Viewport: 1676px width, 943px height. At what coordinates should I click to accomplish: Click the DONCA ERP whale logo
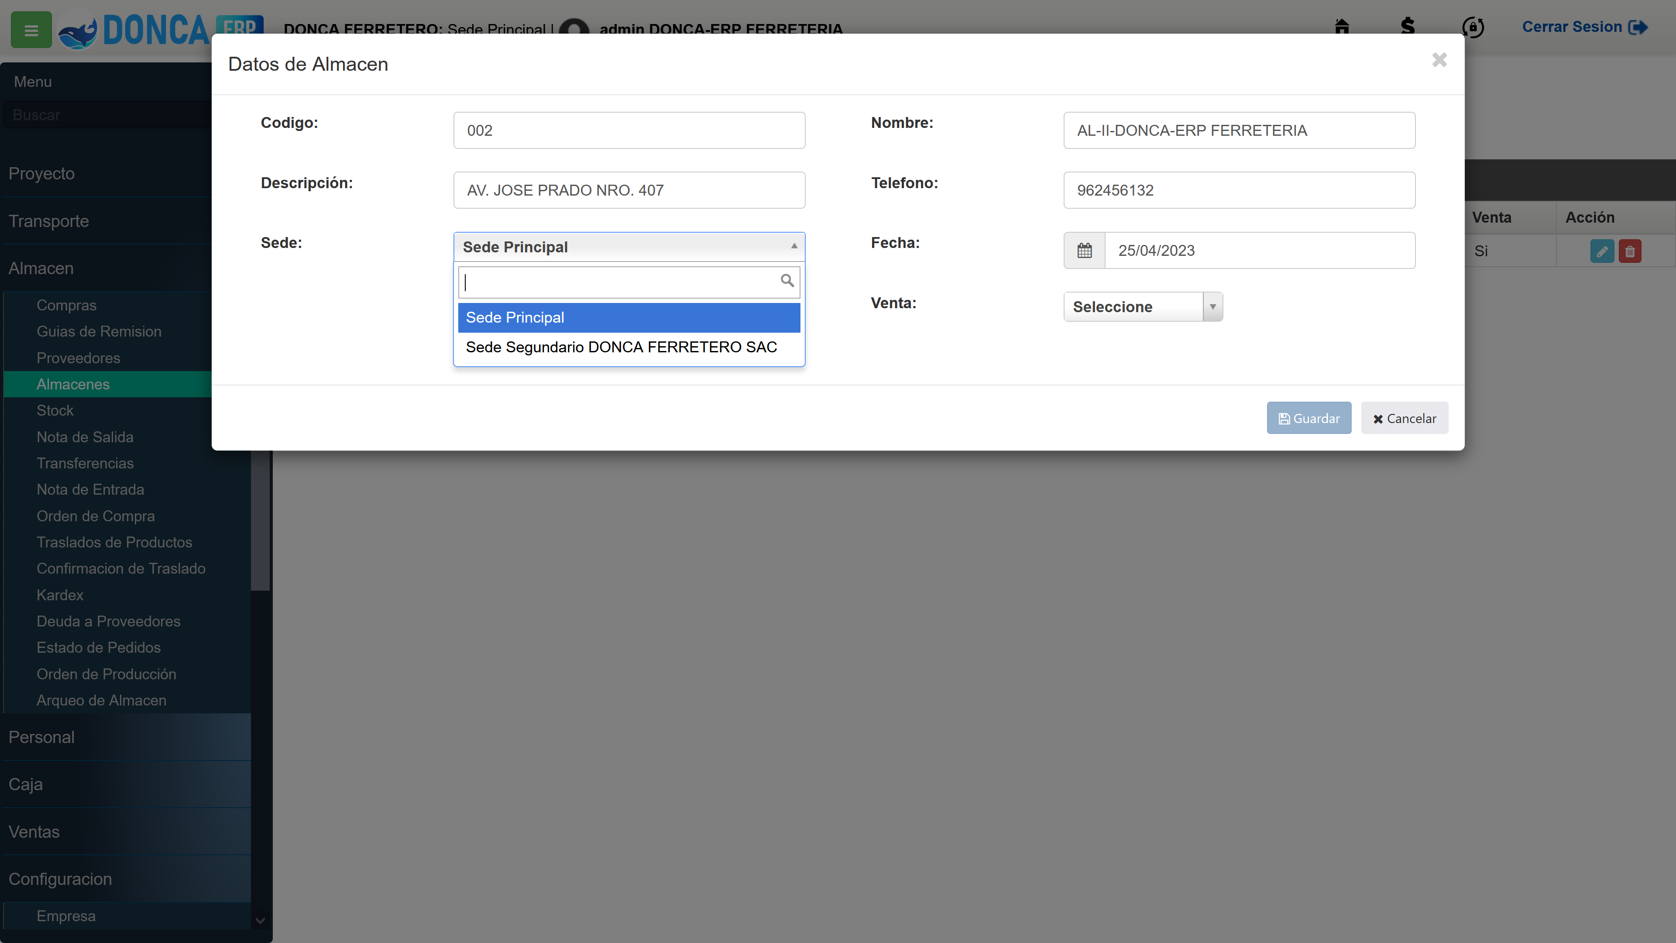tap(161, 30)
